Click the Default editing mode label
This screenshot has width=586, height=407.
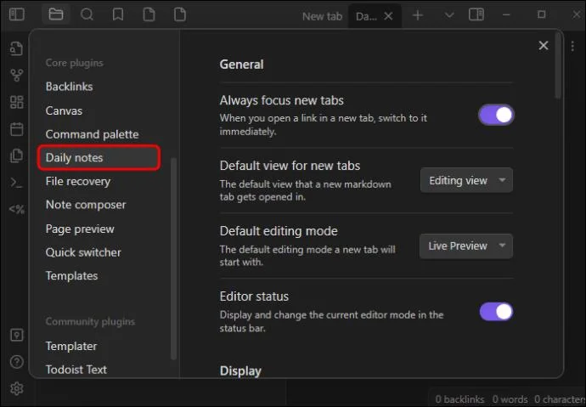(279, 231)
